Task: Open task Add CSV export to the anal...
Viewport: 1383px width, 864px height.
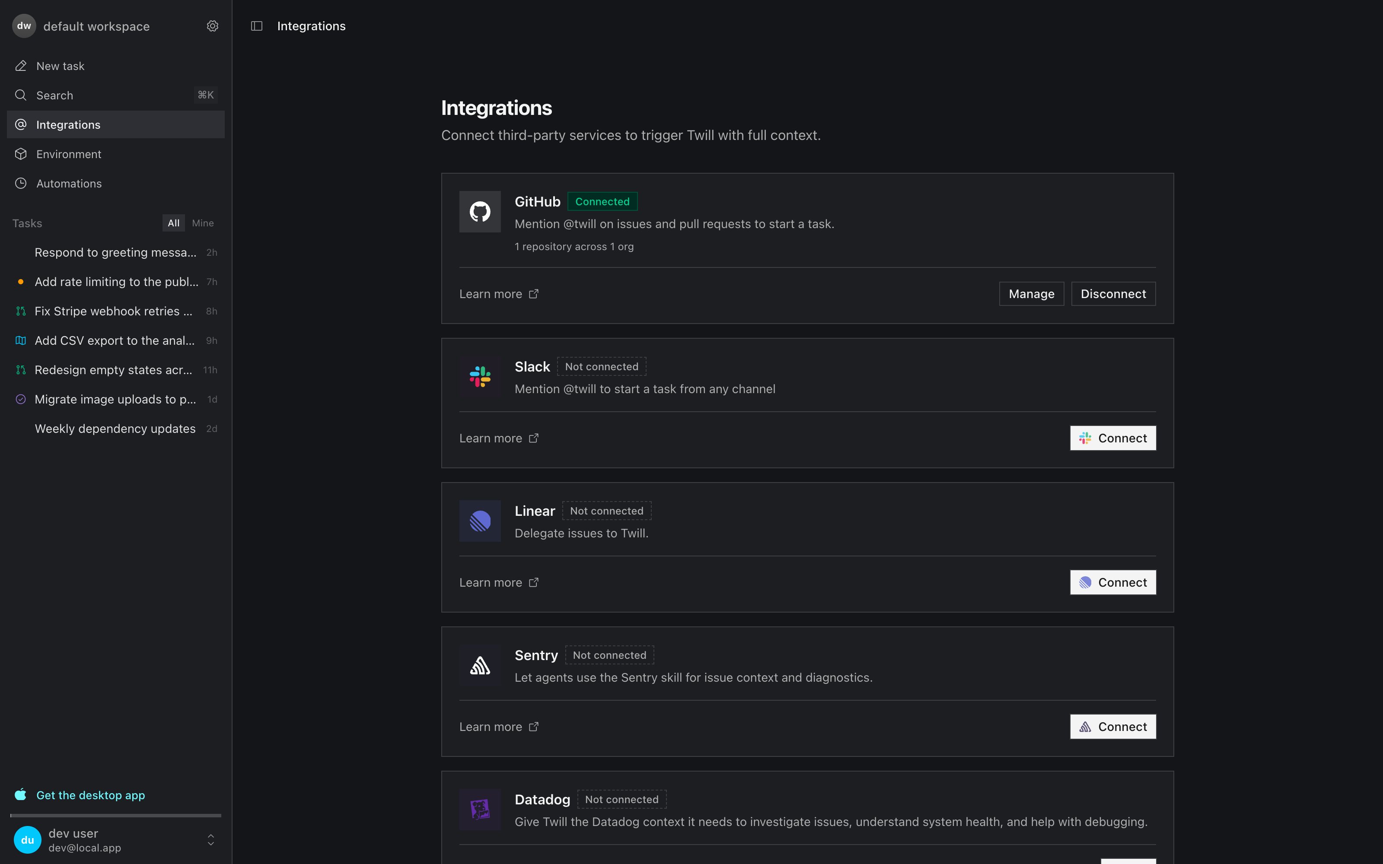Action: click(x=115, y=340)
